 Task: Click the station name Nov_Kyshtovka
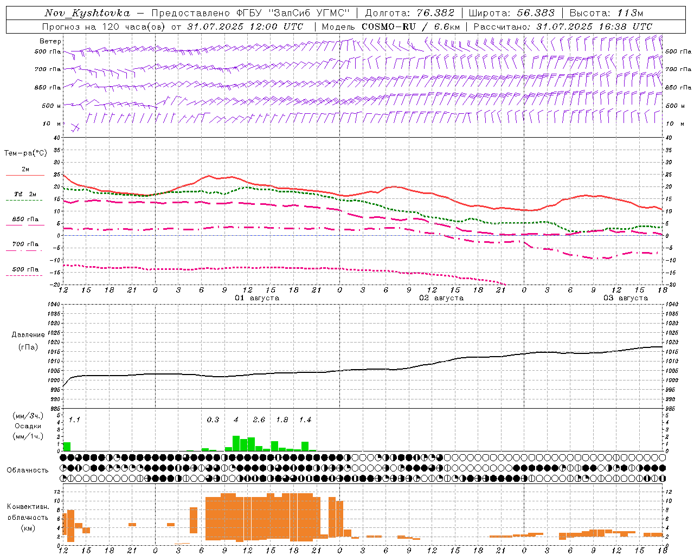87,13
